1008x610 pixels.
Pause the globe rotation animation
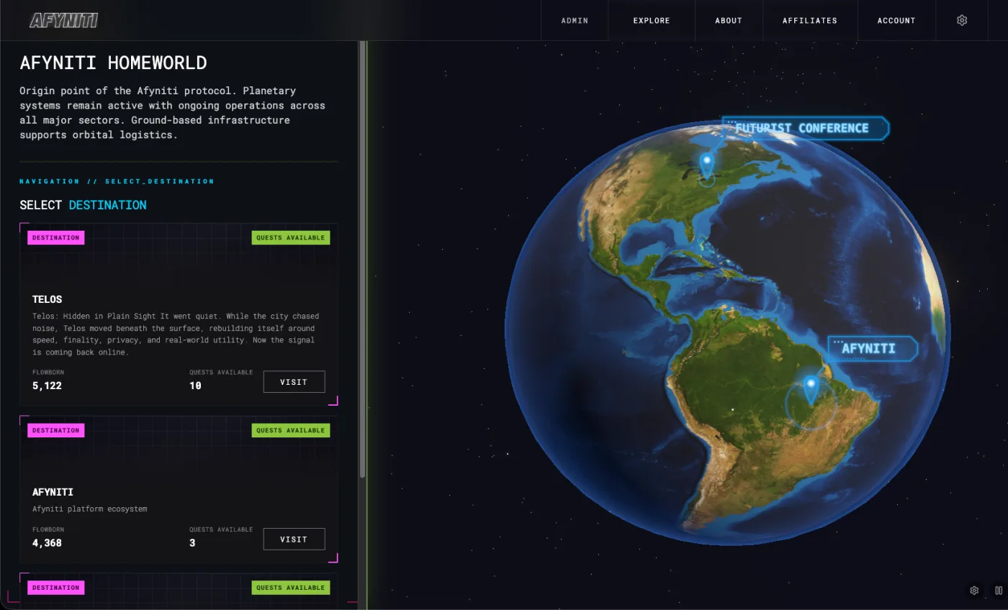click(999, 591)
